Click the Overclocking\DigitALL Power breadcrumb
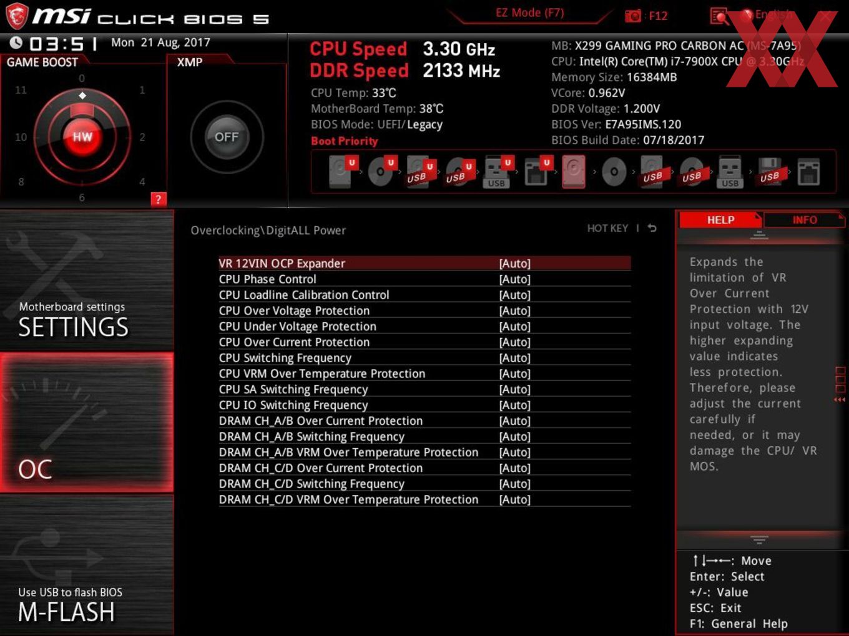Image resolution: width=849 pixels, height=636 pixels. tap(268, 230)
